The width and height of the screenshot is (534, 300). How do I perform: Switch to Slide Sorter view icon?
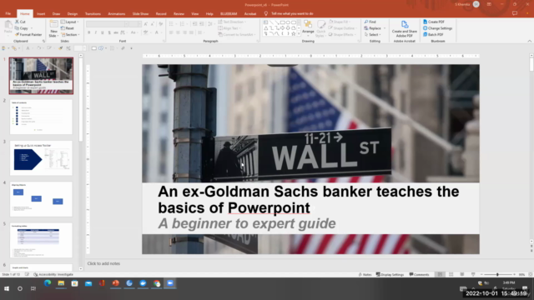pyautogui.click(x=451, y=274)
